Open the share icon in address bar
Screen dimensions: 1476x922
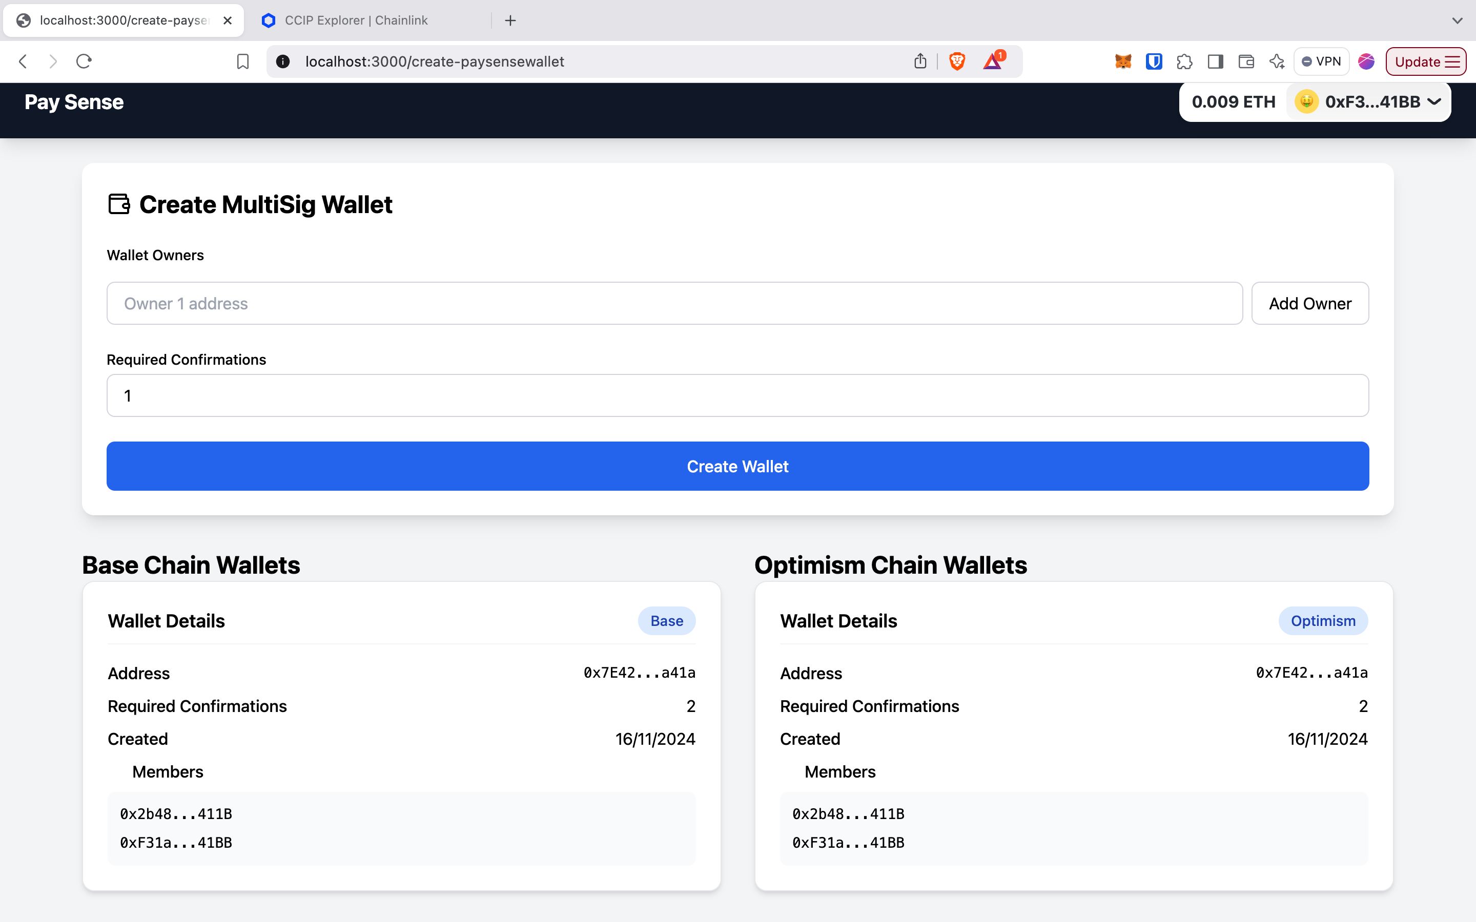pos(920,61)
